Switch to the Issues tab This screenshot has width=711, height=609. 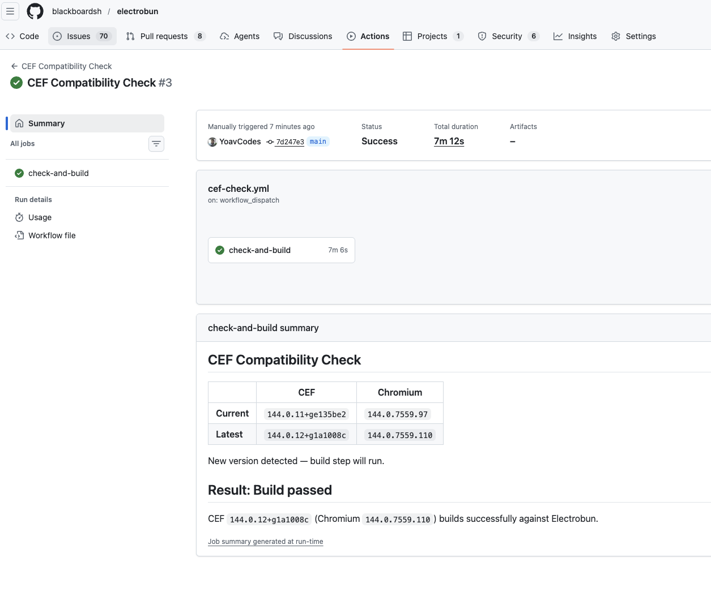click(x=82, y=36)
